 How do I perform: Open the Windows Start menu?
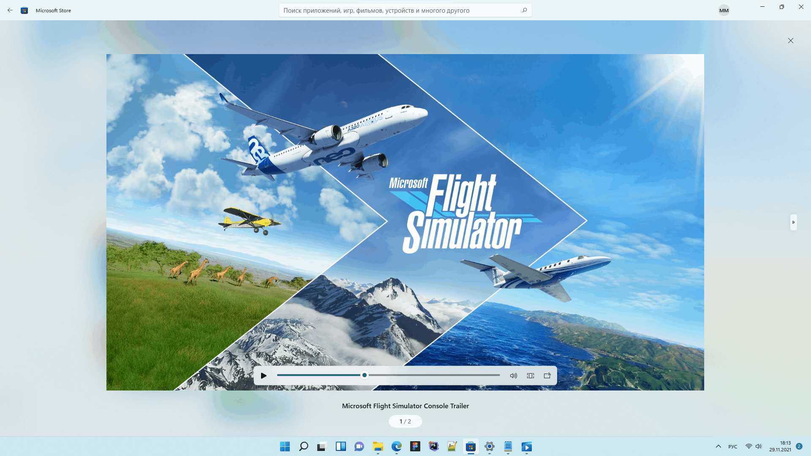[285, 446]
